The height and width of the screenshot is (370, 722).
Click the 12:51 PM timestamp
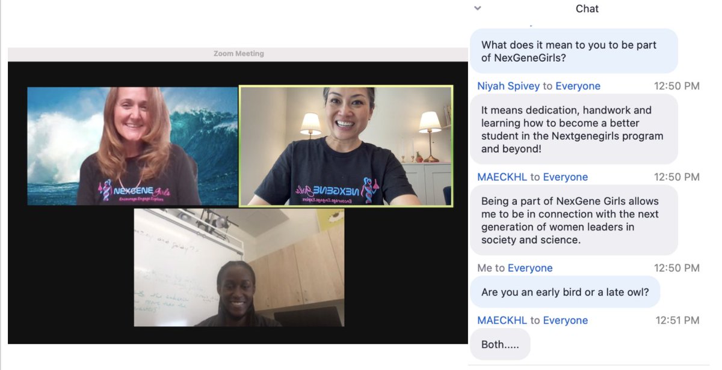pos(676,320)
